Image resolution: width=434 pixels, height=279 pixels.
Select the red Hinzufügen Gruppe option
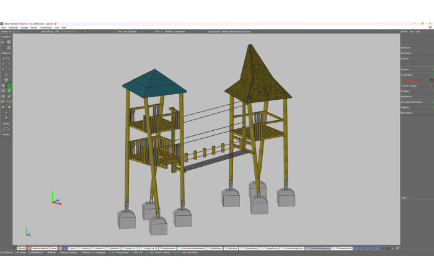click(x=410, y=80)
